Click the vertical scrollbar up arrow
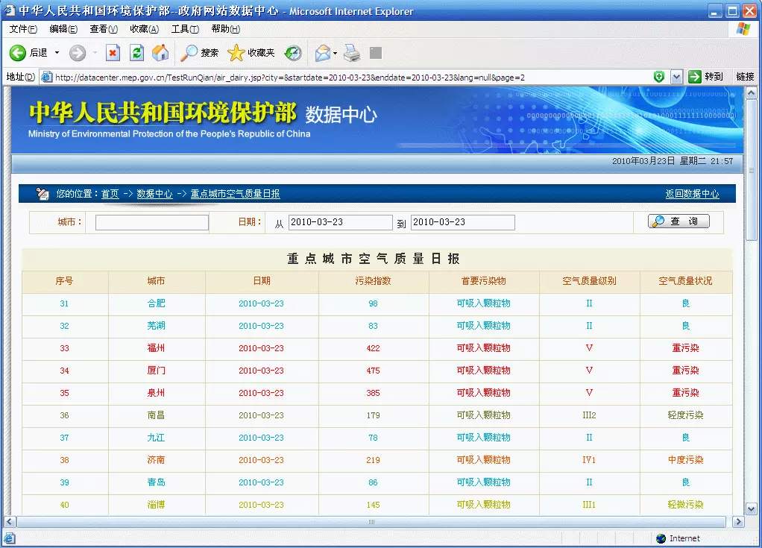The width and height of the screenshot is (762, 548). click(752, 92)
